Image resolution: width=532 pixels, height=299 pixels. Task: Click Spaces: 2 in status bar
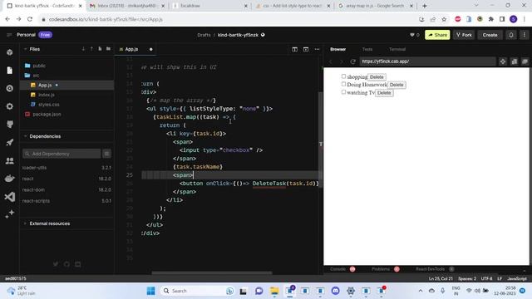(467, 279)
